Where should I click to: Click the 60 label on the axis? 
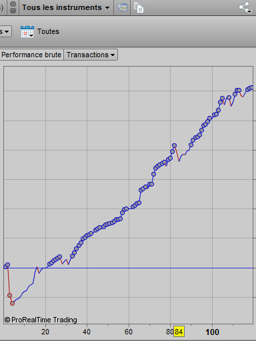point(129,332)
